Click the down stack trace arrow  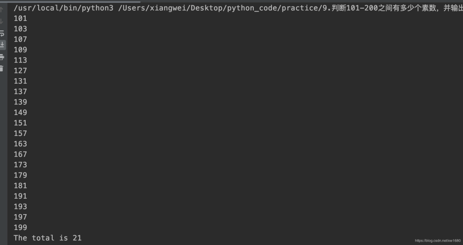2,21
